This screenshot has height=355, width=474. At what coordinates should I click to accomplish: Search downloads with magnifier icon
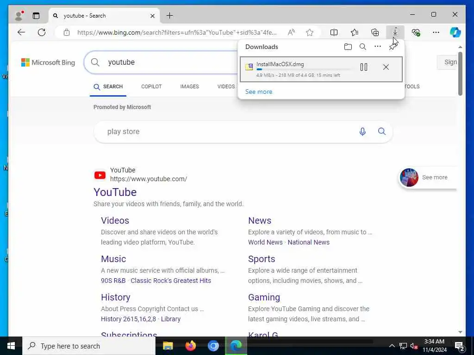click(x=363, y=47)
